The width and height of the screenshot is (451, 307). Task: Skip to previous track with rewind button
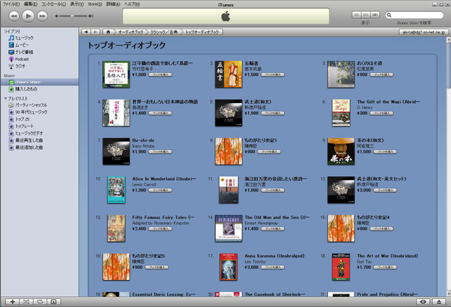coord(14,16)
